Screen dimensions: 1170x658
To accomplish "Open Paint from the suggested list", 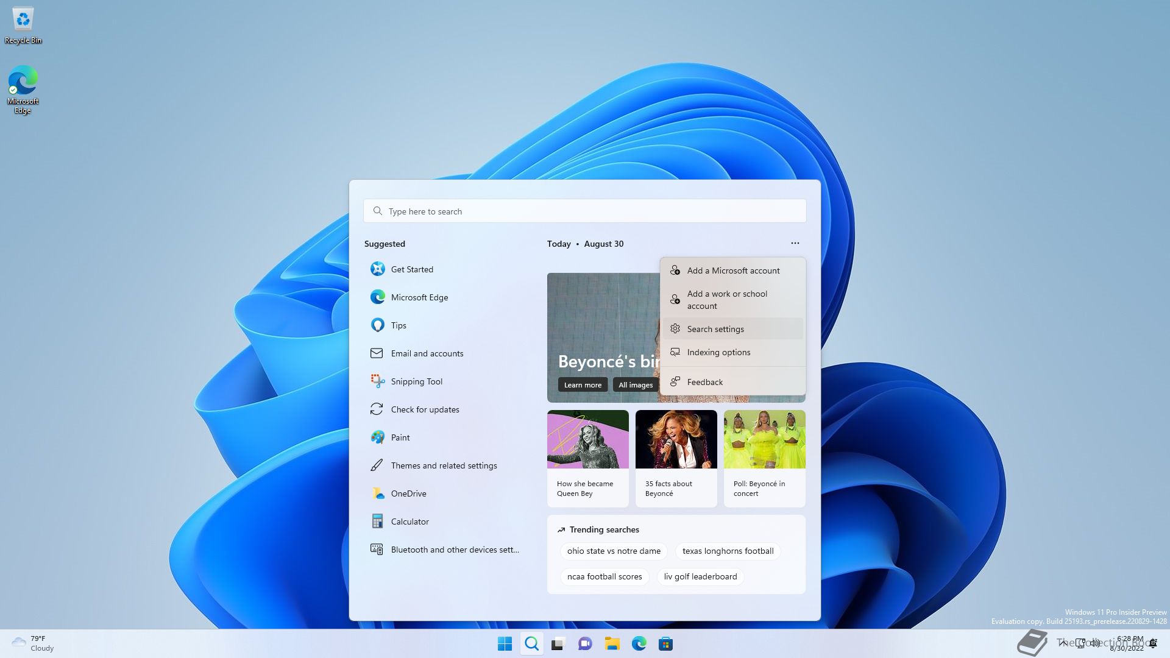I will click(x=448, y=437).
